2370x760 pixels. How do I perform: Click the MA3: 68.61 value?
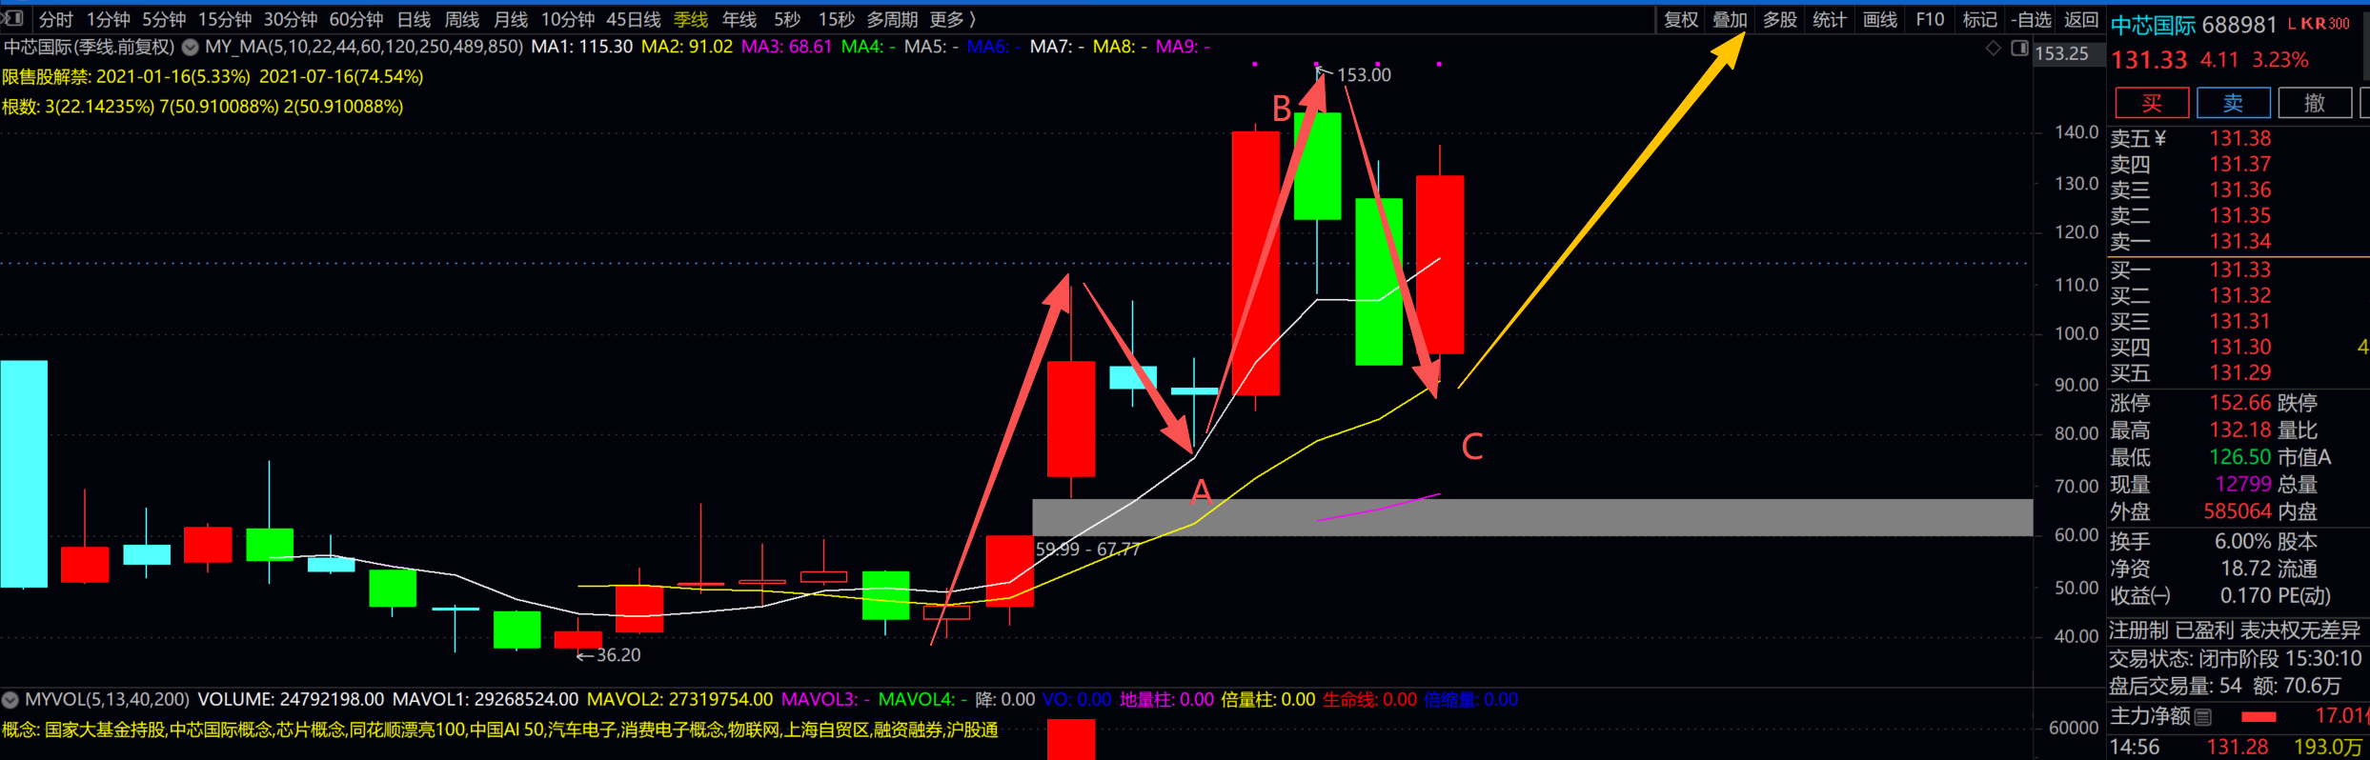pos(787,47)
